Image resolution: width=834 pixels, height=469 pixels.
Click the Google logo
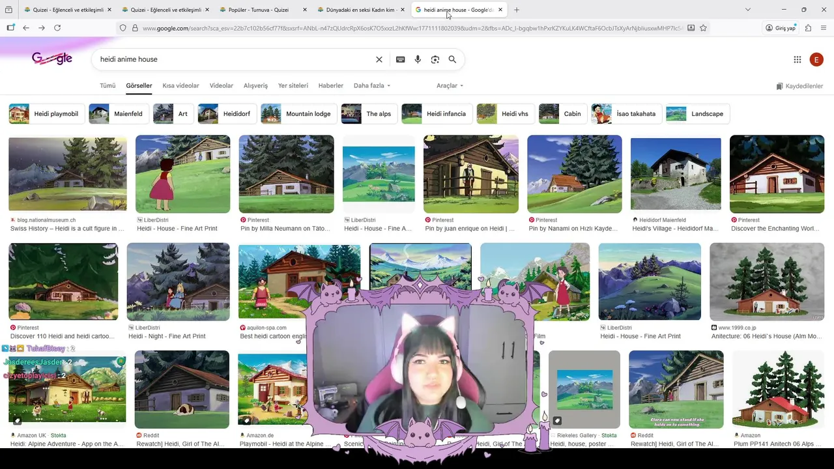[52, 59]
